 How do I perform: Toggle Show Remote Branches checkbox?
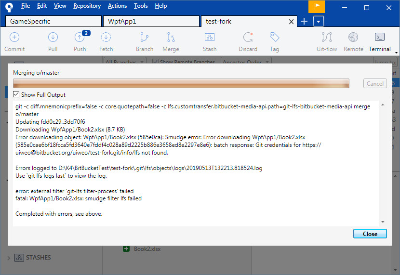155,62
